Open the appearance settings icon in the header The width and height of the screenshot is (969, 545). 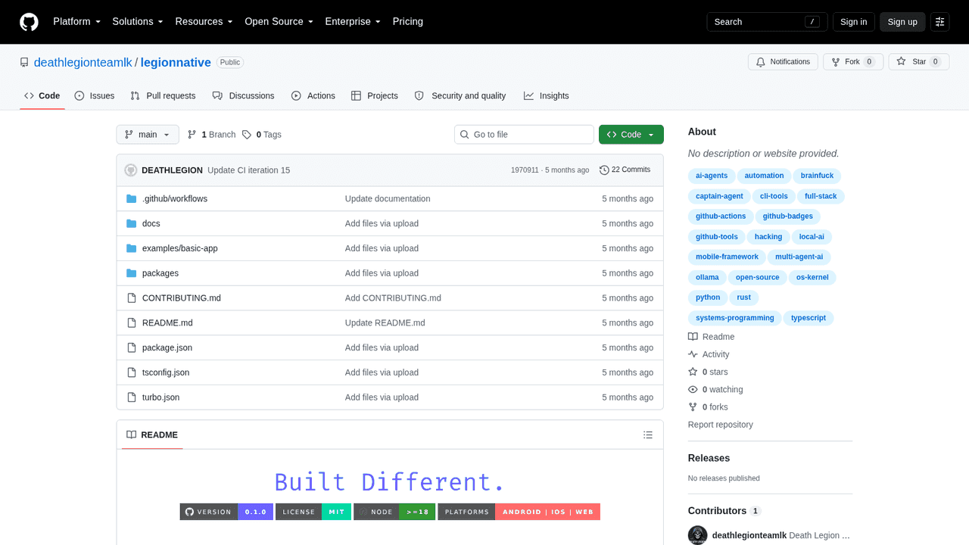[939, 22]
